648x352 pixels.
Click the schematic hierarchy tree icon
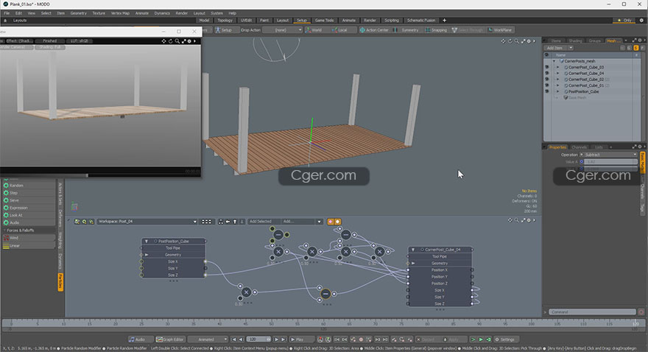(221, 222)
